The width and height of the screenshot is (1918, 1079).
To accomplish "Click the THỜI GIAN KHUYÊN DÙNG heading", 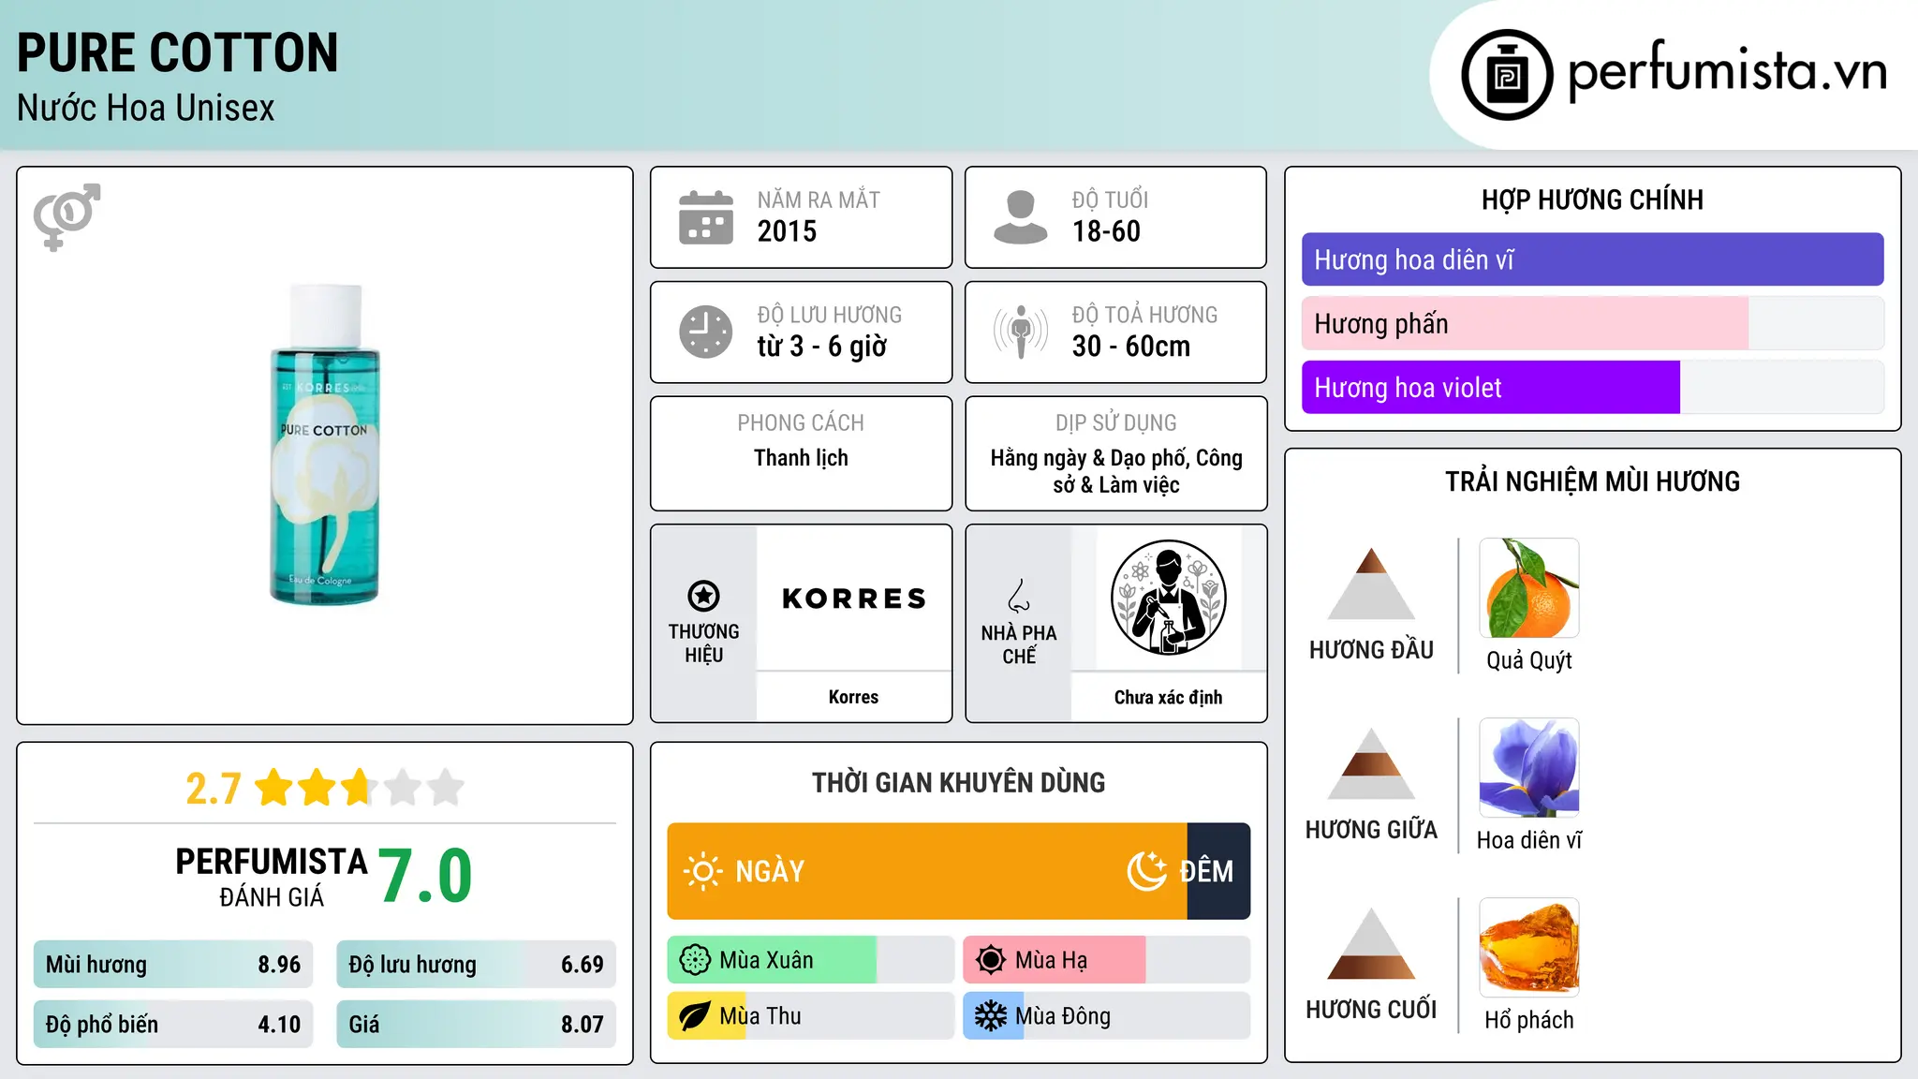I will [x=958, y=782].
